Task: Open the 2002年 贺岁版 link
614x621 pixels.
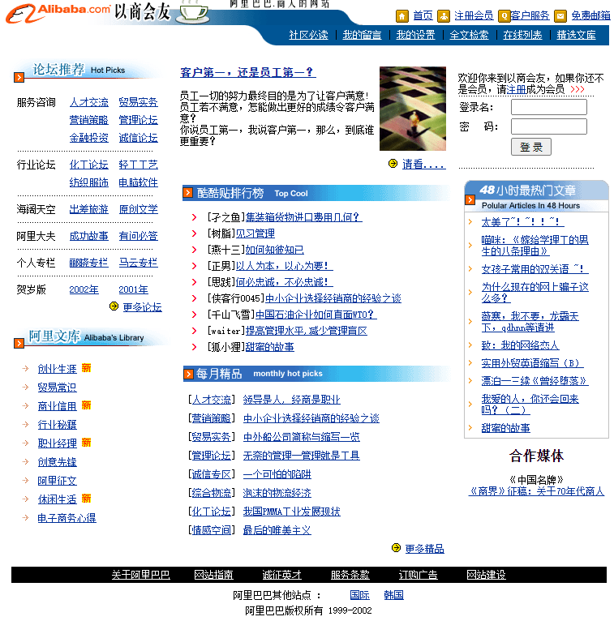Action: coord(84,289)
